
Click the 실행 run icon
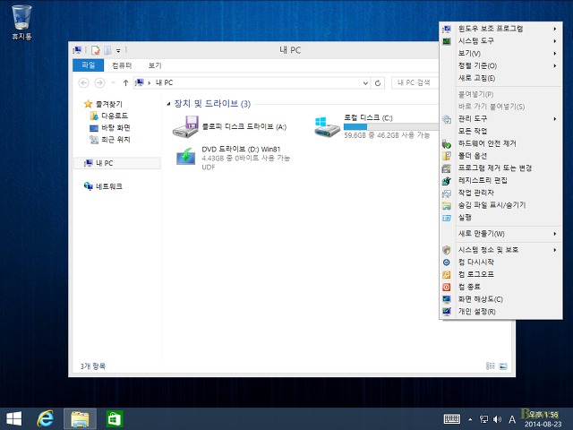[447, 218]
